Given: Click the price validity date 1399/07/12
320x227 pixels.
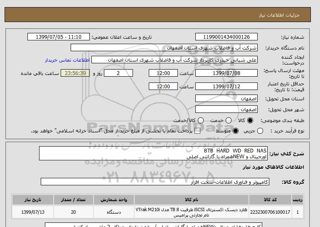Looking at the screenshot, I should coord(226,86).
